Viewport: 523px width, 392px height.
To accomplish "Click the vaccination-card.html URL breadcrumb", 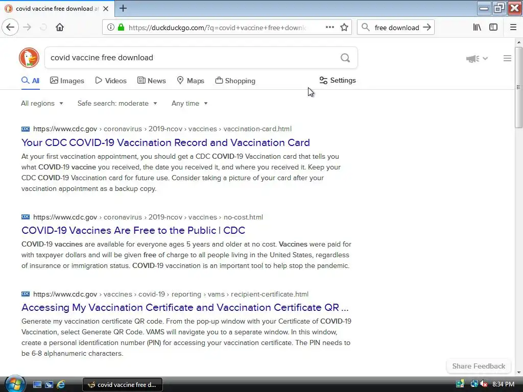I will 257,129.
